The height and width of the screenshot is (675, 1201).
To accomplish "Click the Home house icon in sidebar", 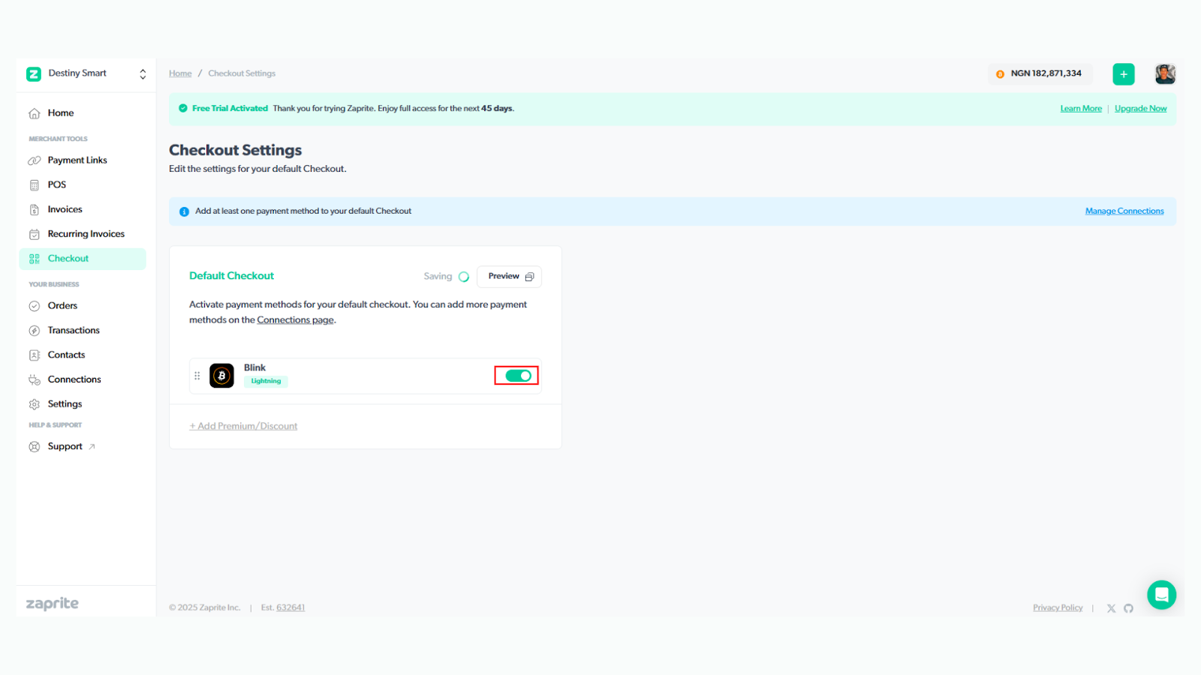I will tap(35, 113).
